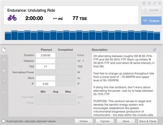Select the document summary sidebar icon
The image size is (163, 125).
coord(4,50)
